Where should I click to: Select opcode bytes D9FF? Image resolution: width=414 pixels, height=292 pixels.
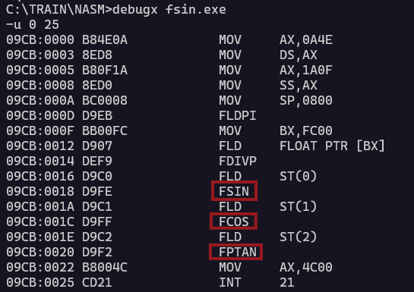click(97, 221)
